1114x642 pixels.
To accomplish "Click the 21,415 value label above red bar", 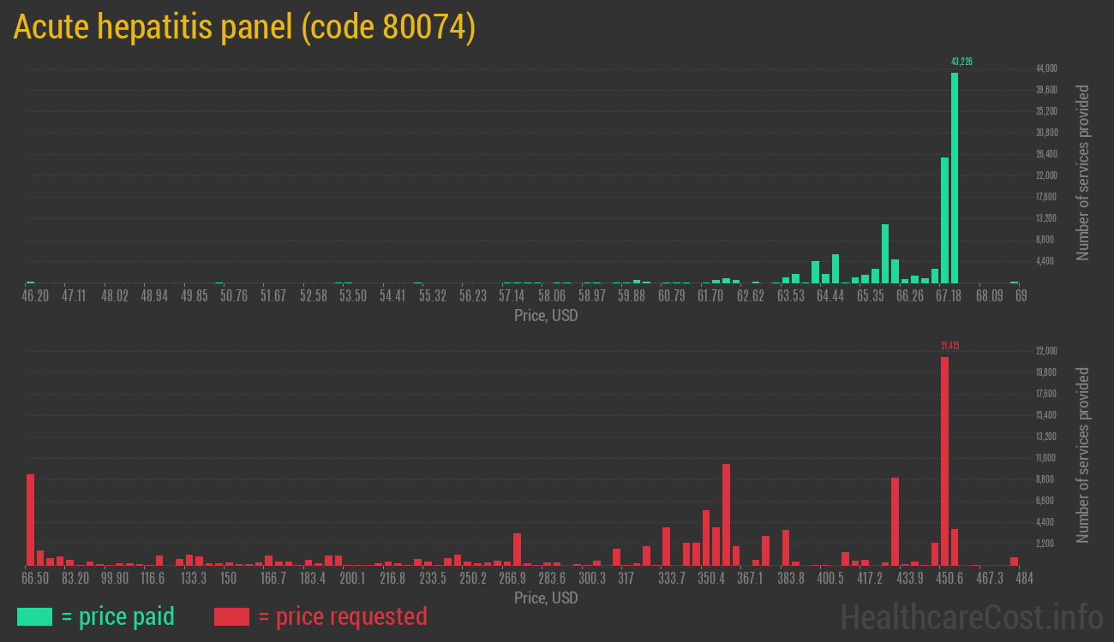I will tap(949, 346).
